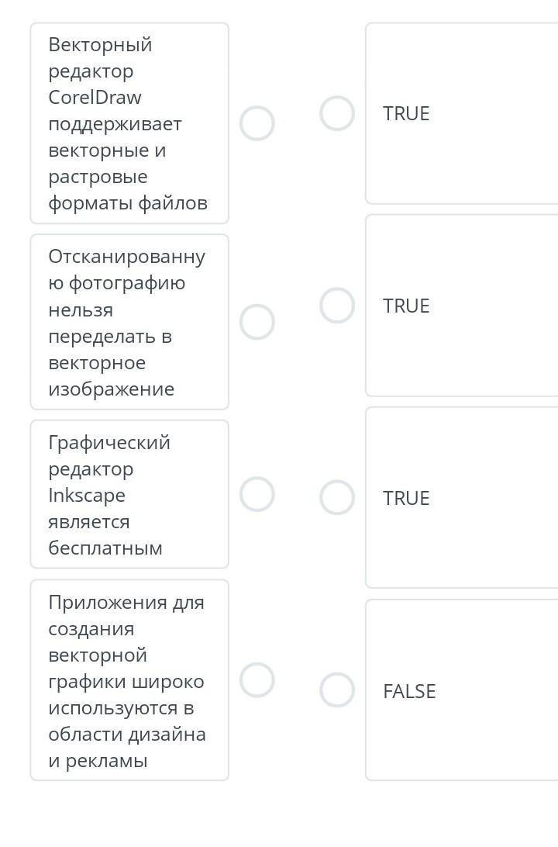Click the statement card about the scanned photograph
Screen dimensions: 558x847
click(x=129, y=322)
